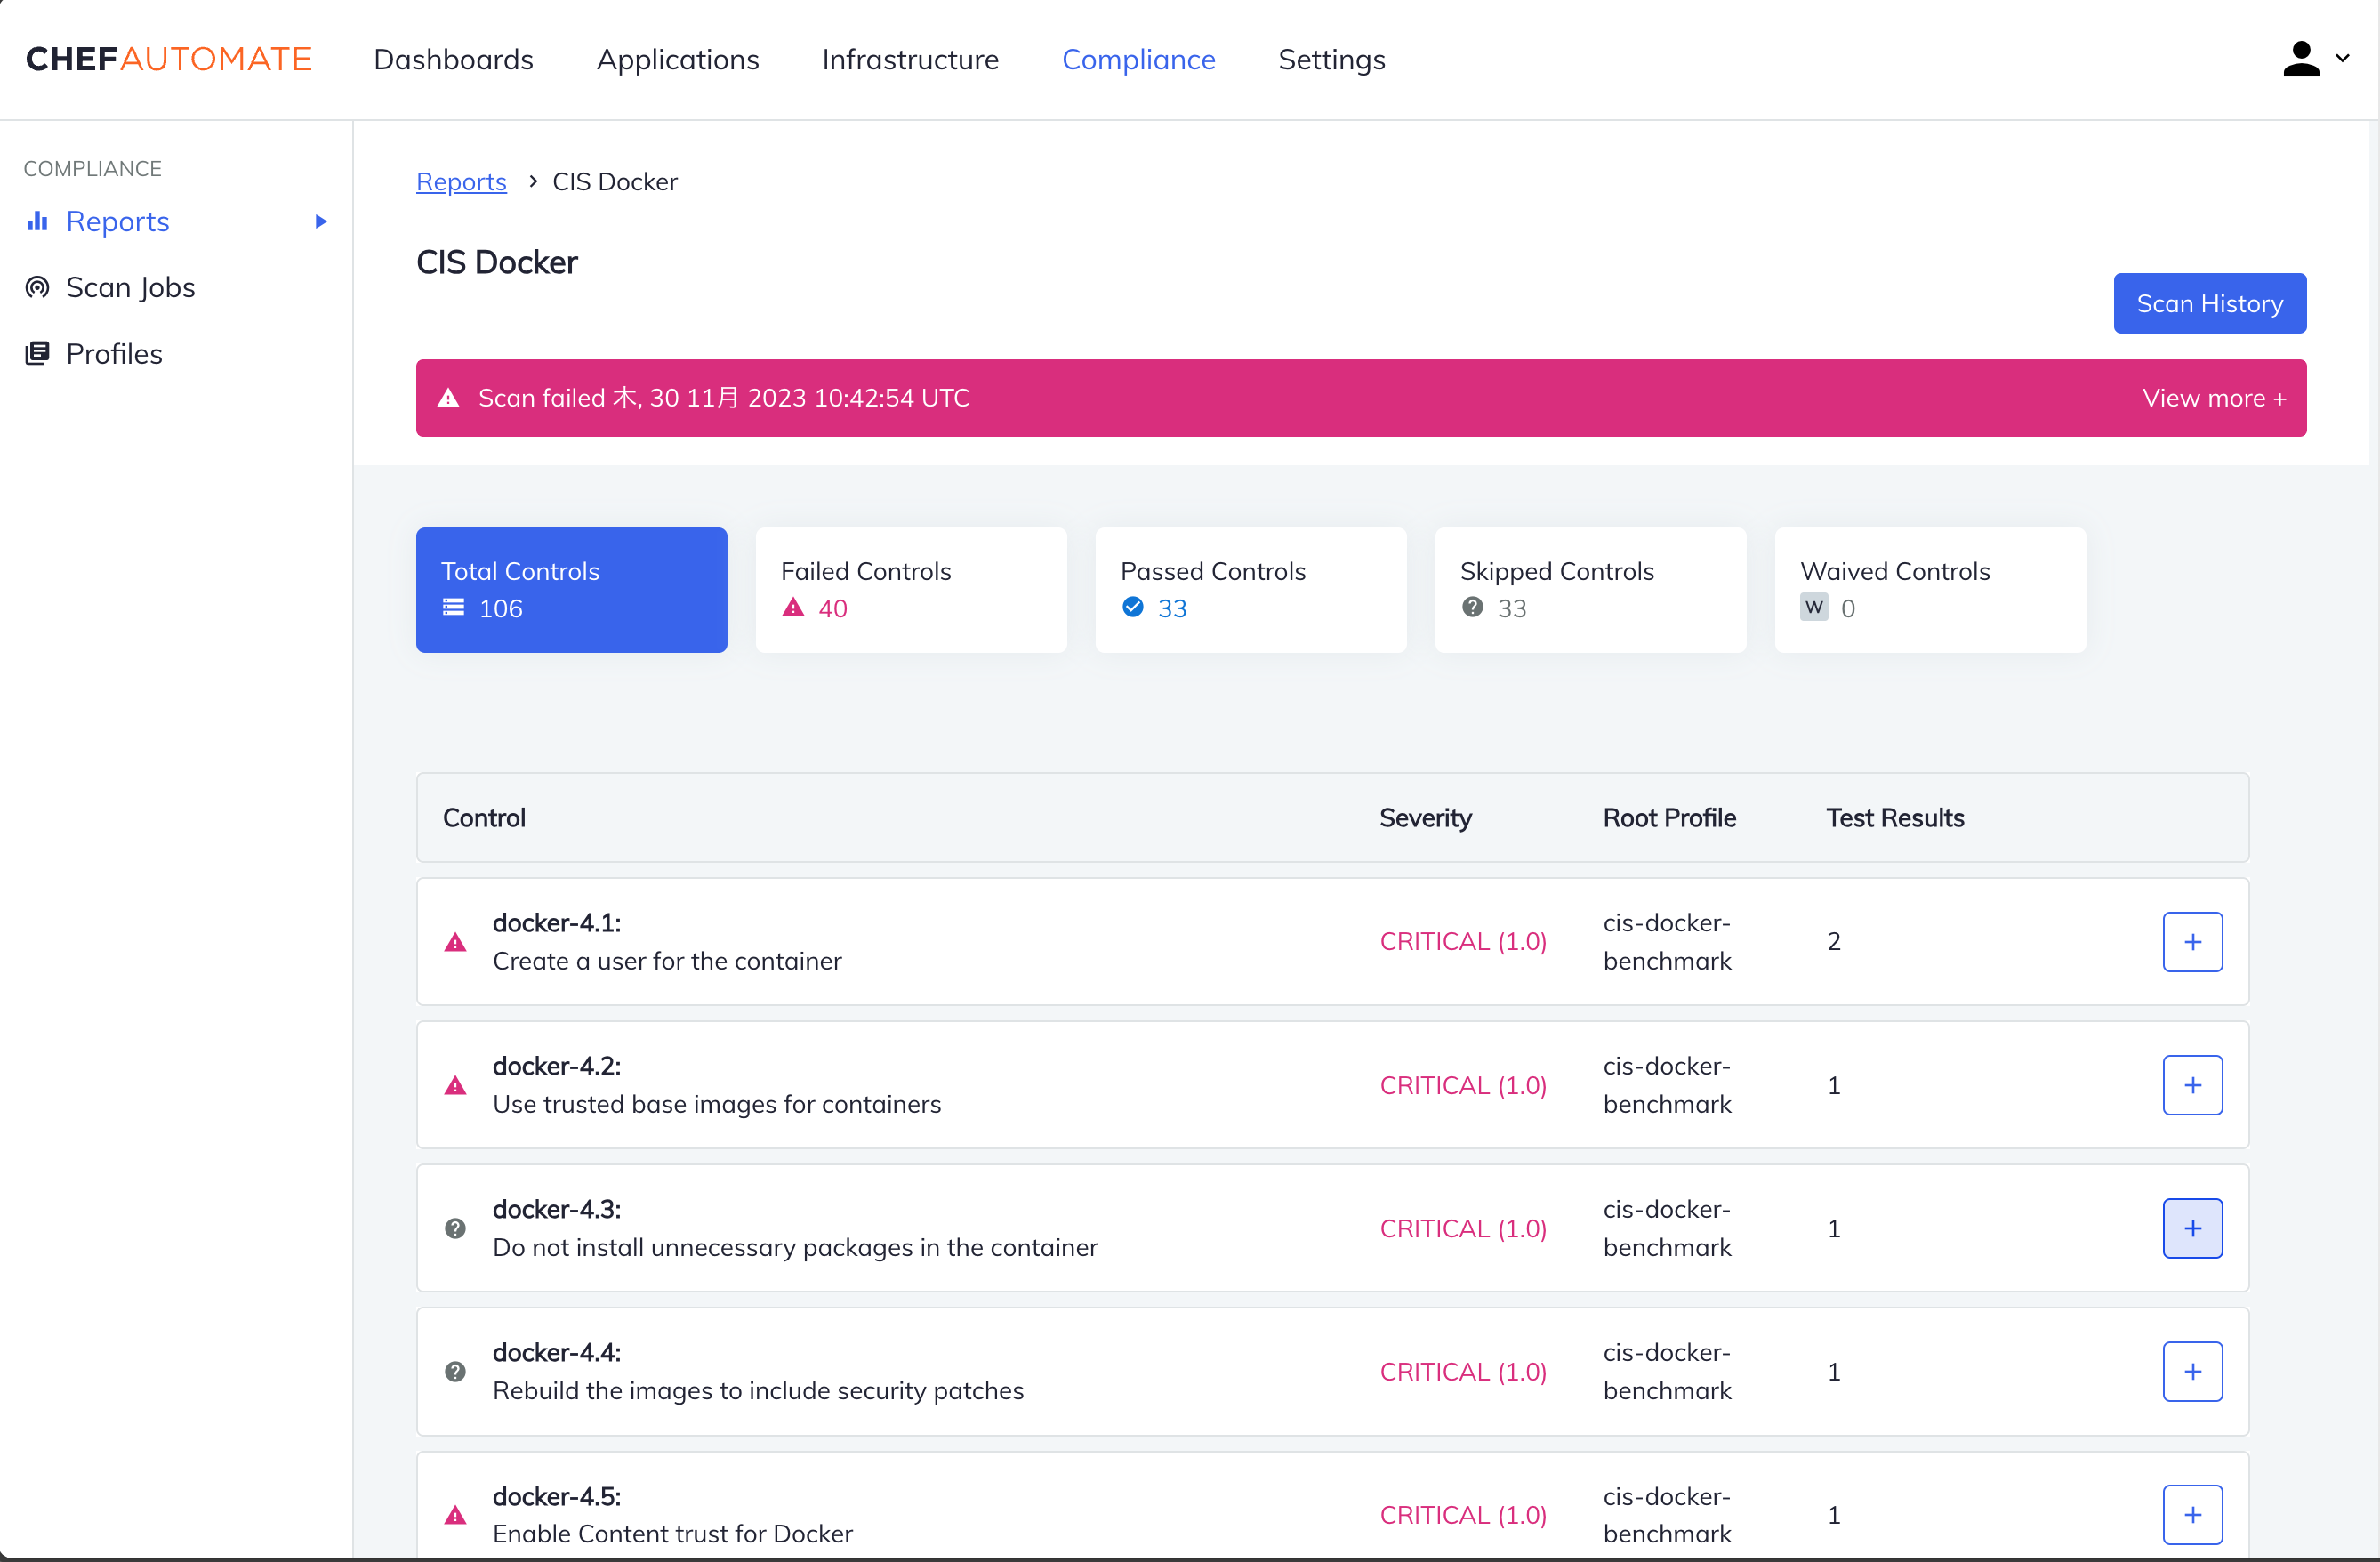The height and width of the screenshot is (1562, 2380).
Task: Expand the docker-4.2 control row
Action: [2192, 1085]
